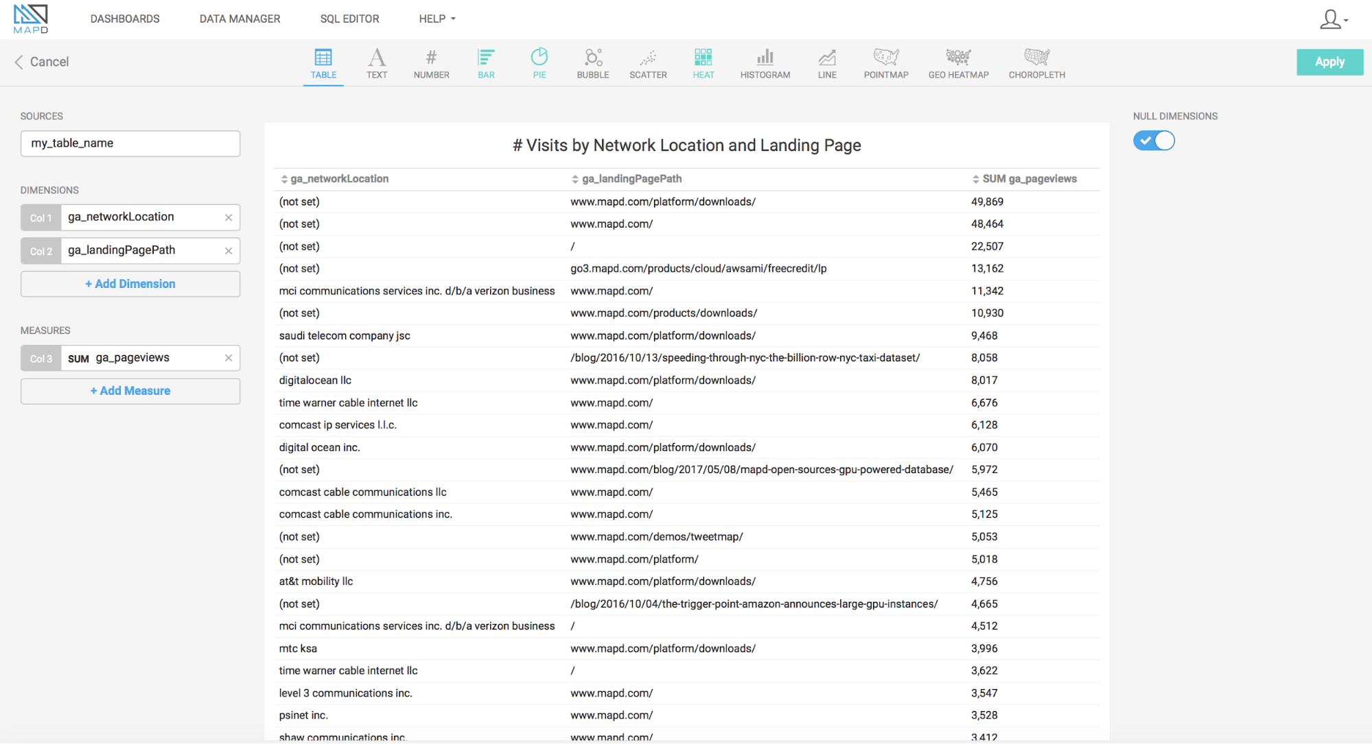Click the Add Measure button
This screenshot has height=744, width=1372.
[130, 391]
